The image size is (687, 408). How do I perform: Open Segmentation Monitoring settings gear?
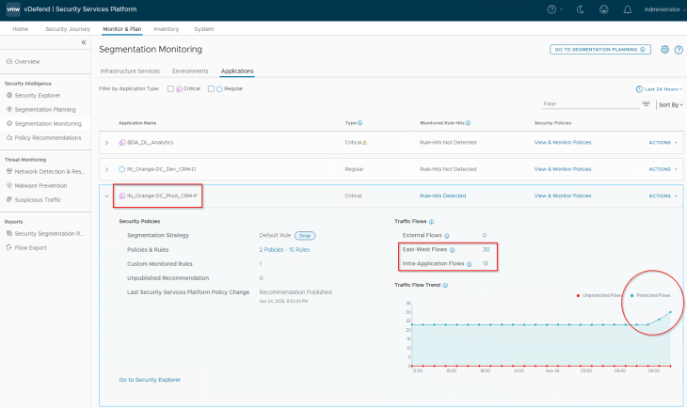(664, 49)
